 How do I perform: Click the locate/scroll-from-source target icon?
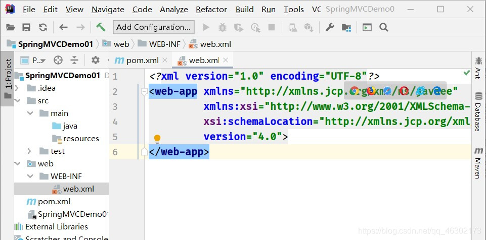click(58, 60)
